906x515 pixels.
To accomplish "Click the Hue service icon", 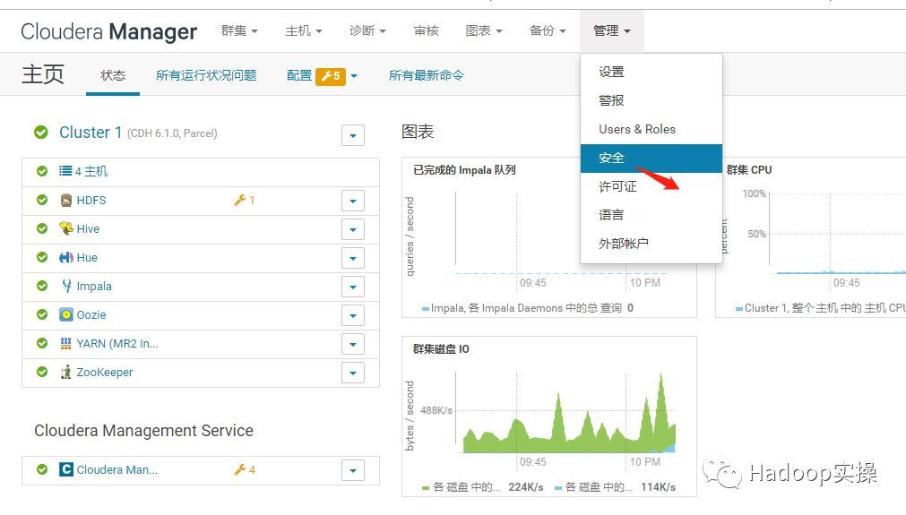I will 66,258.
